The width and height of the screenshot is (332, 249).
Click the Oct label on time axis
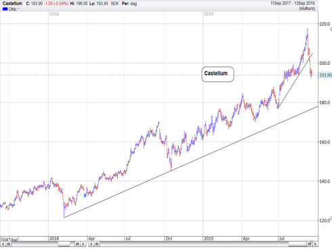click(x=169, y=239)
